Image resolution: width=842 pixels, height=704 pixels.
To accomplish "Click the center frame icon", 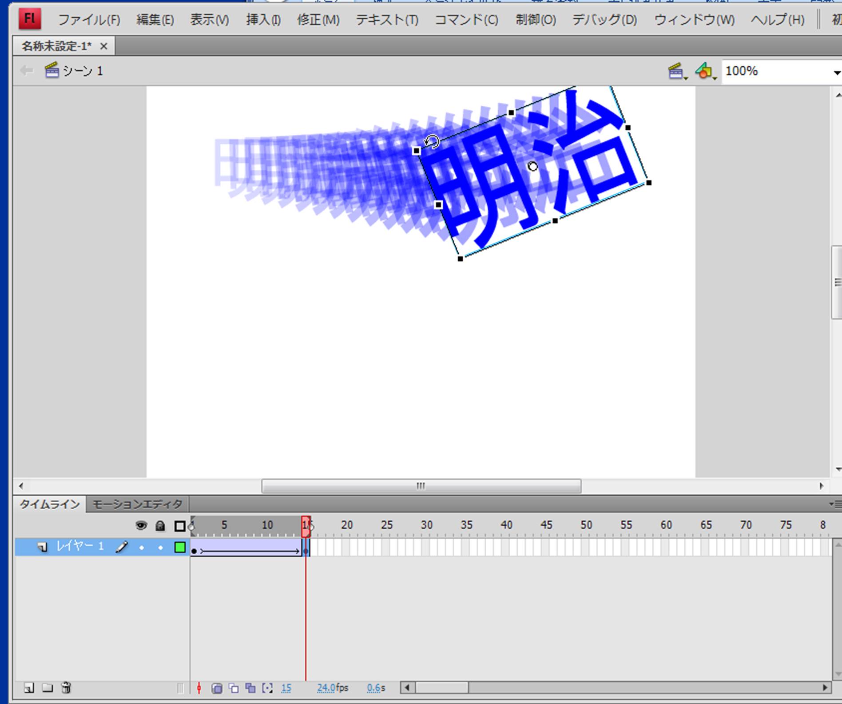I will (199, 688).
